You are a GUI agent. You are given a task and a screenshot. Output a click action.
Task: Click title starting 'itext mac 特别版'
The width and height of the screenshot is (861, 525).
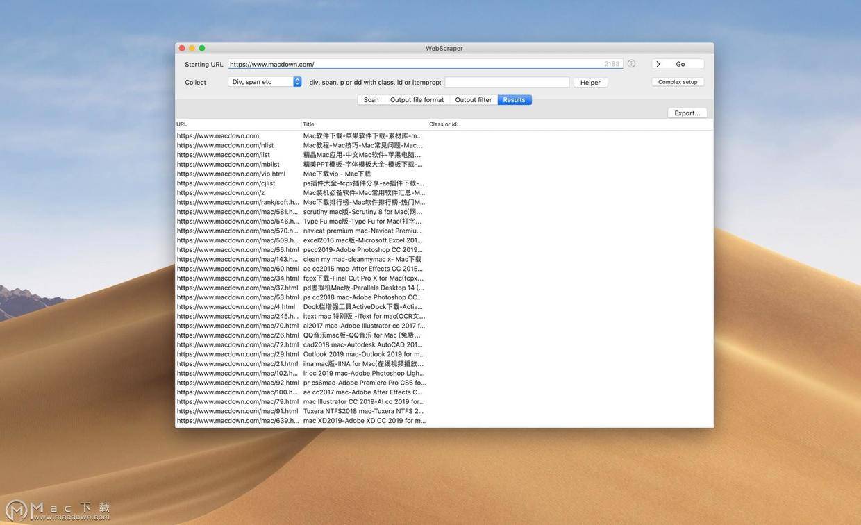coord(365,316)
